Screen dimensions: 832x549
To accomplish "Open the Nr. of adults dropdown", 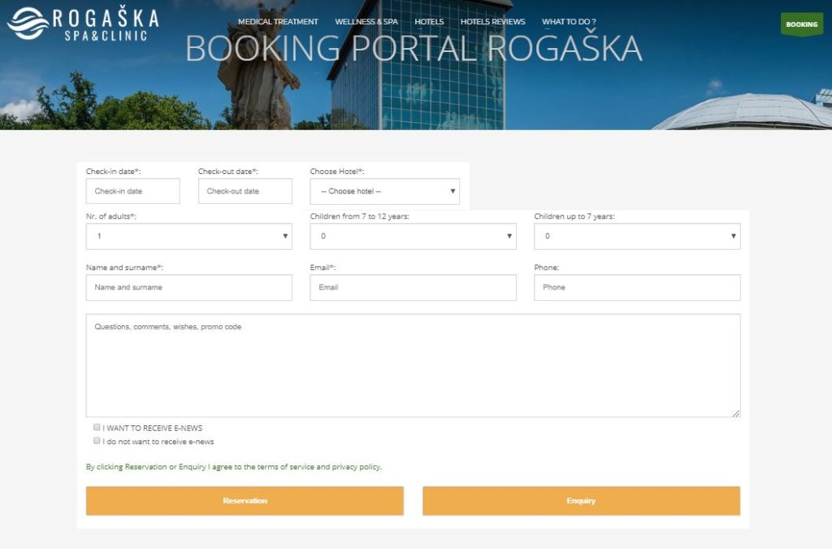I will pos(188,236).
